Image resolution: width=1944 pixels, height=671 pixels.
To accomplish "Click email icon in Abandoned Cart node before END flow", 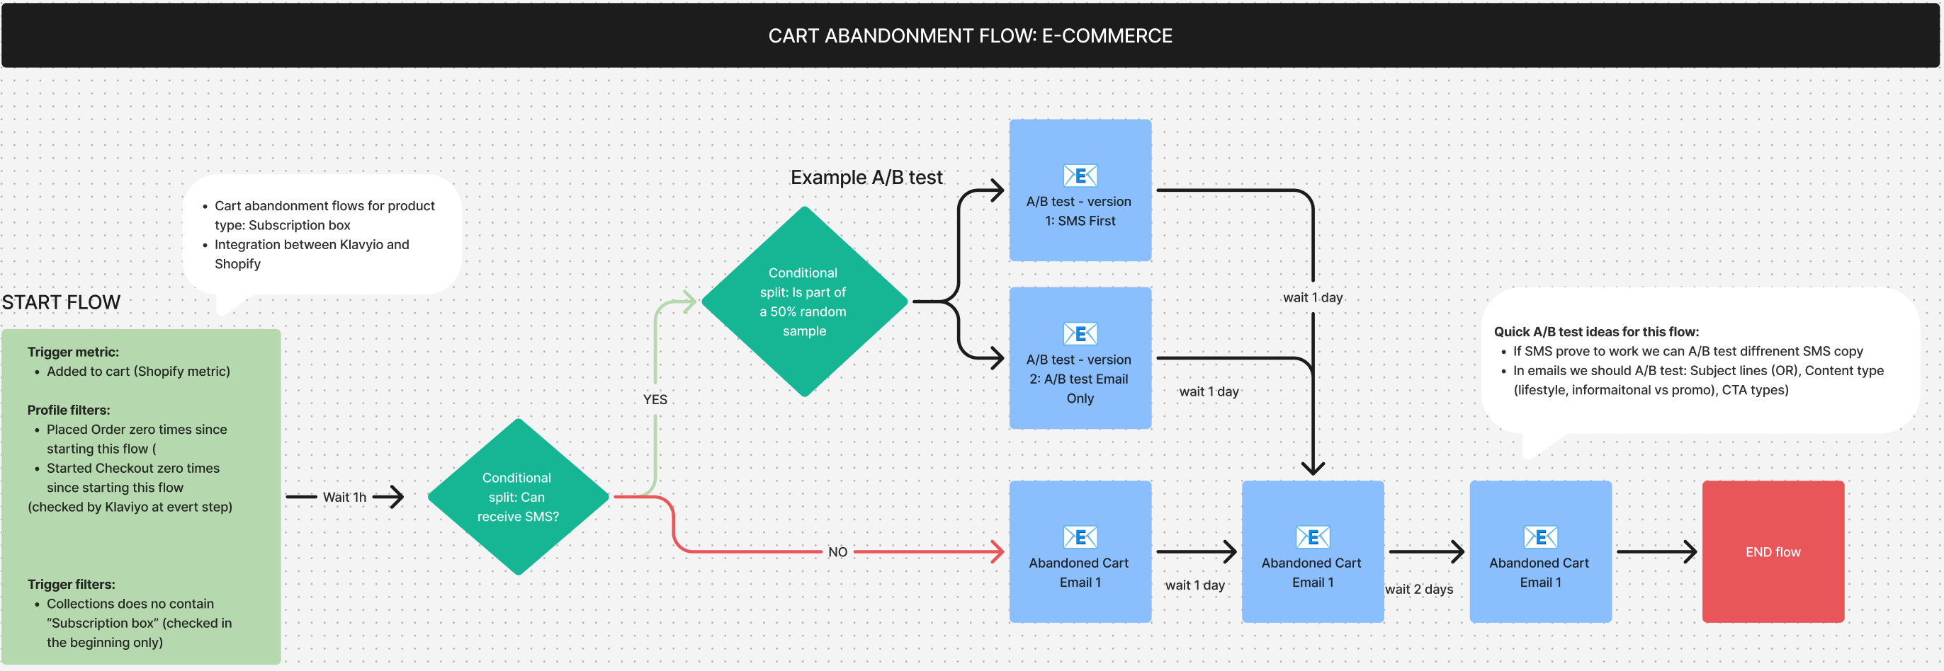I will pyautogui.click(x=1539, y=537).
